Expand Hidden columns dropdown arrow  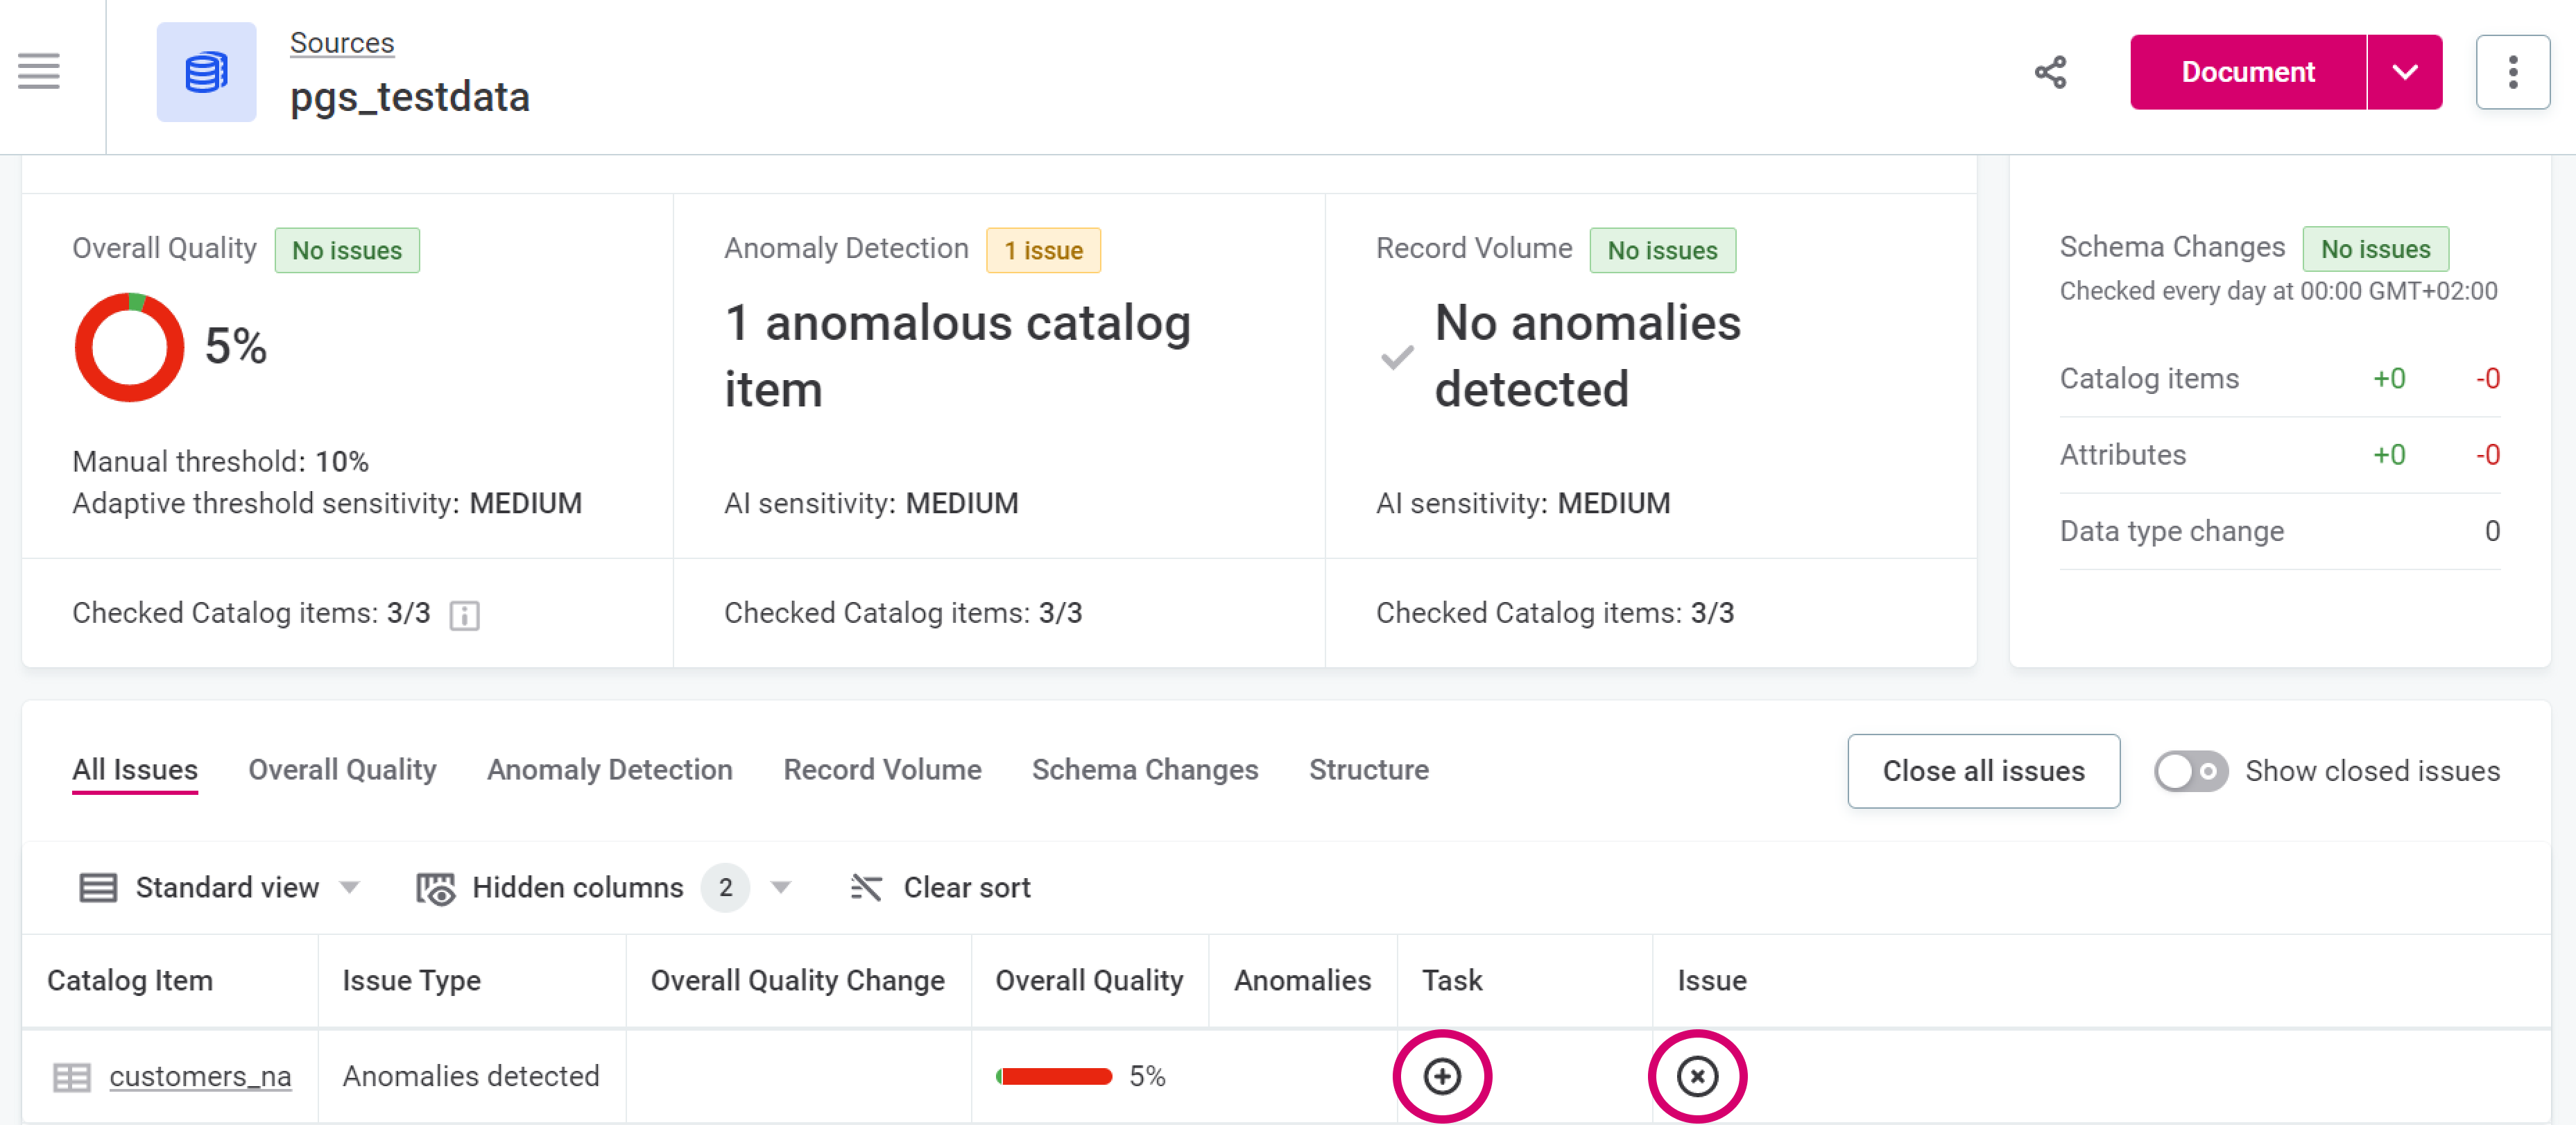point(782,888)
